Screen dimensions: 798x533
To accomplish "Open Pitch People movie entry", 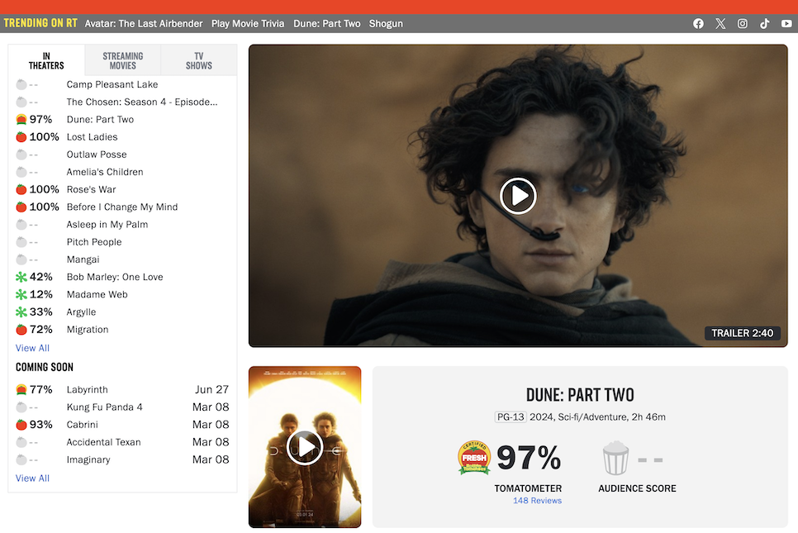I will coord(94,242).
